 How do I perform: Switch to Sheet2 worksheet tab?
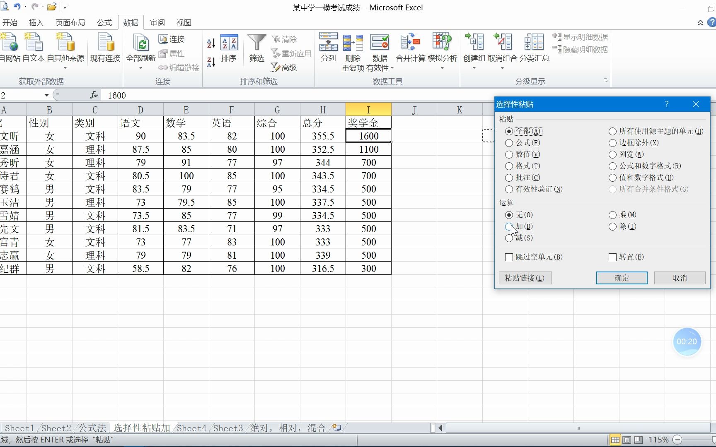tap(56, 428)
